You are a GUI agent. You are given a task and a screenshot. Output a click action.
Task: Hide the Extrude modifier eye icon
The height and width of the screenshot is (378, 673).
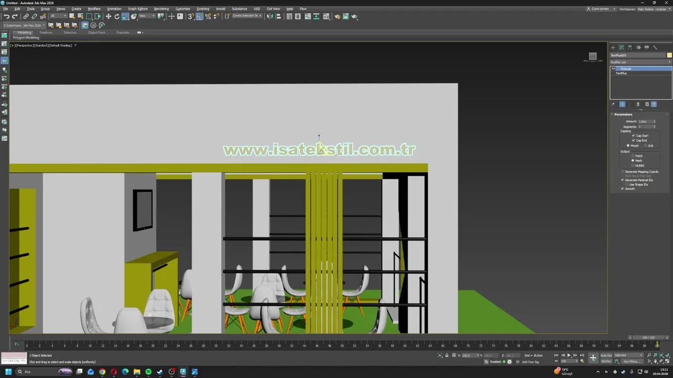pos(613,69)
